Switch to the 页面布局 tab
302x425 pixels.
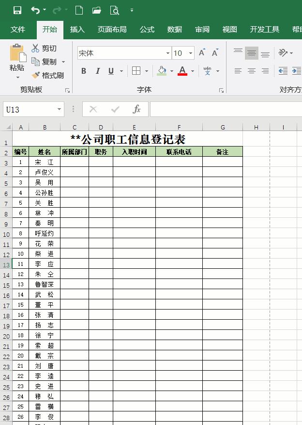tap(112, 29)
